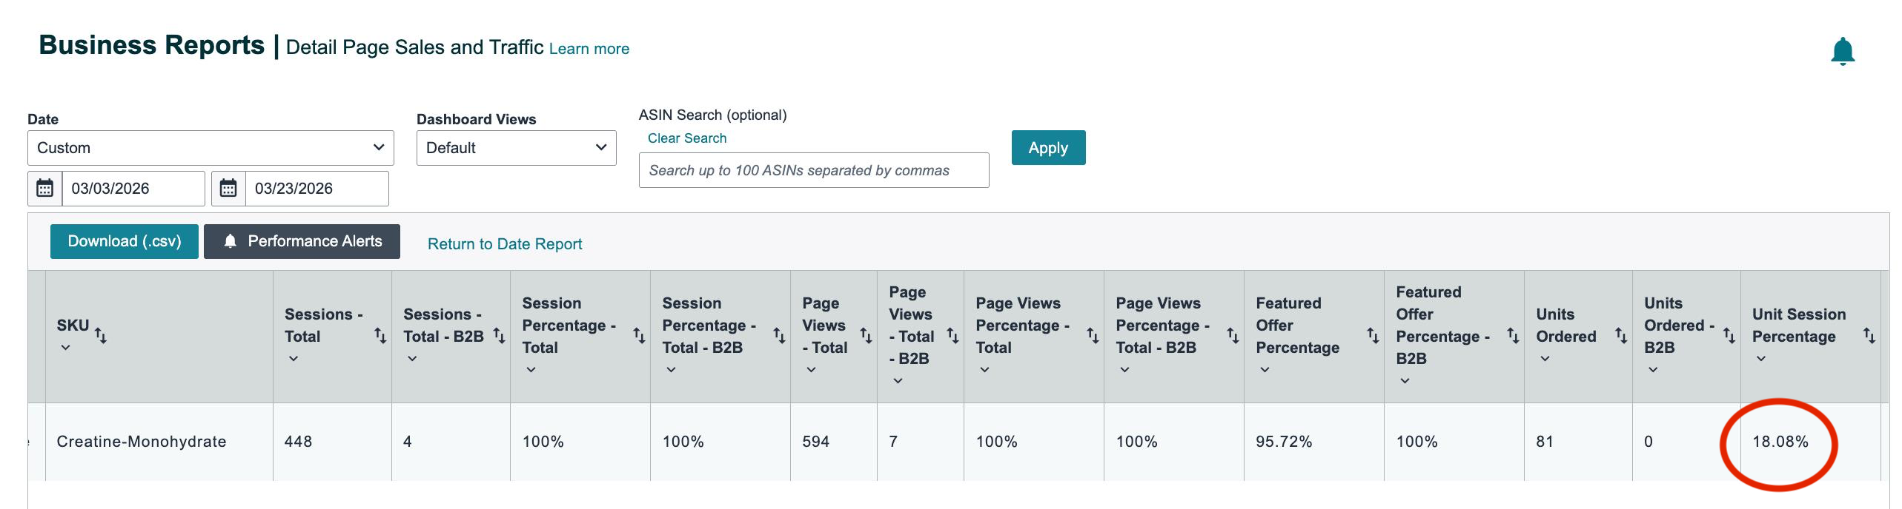Open the Dashboard Views dropdown
The height and width of the screenshot is (509, 1902).
click(x=516, y=148)
